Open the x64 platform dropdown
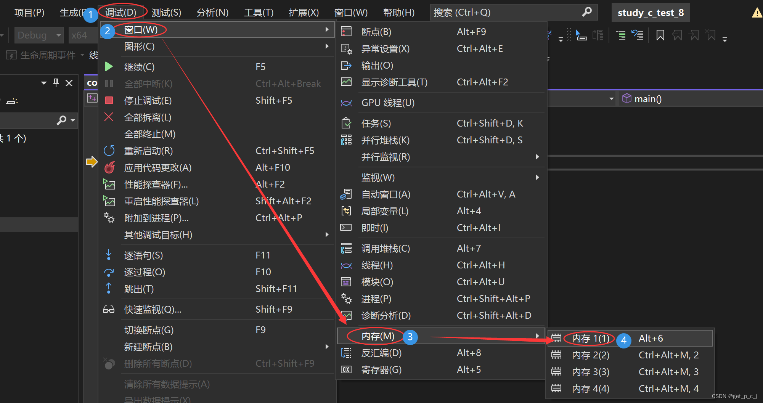The image size is (763, 403). click(83, 35)
